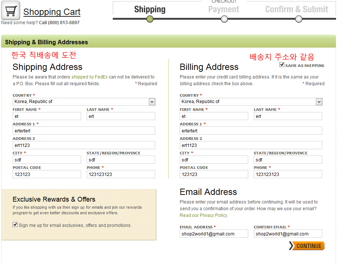Click the shipping First Name field

(x=47, y=116)
